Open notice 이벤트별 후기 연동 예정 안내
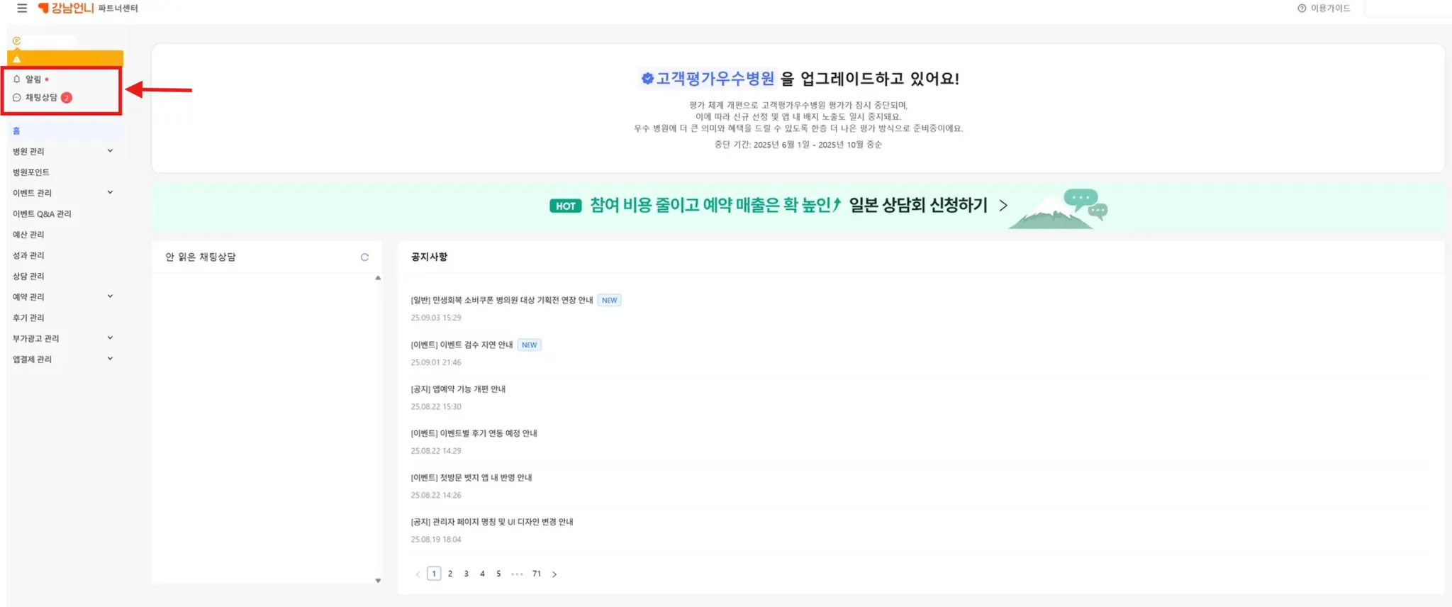This screenshot has height=607, width=1452. [x=474, y=433]
